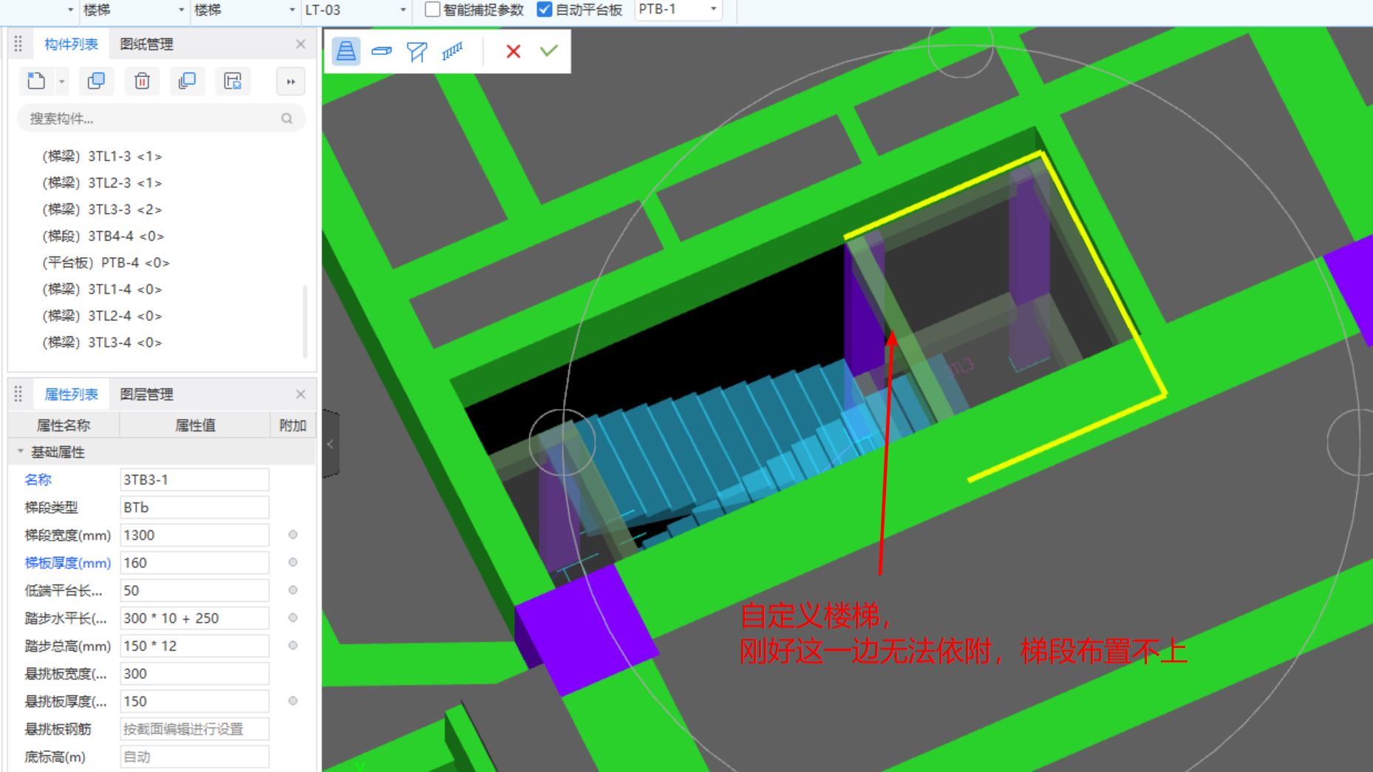The height and width of the screenshot is (772, 1373).
Task: Edit the 梯段类型 value BTb
Action: click(194, 508)
